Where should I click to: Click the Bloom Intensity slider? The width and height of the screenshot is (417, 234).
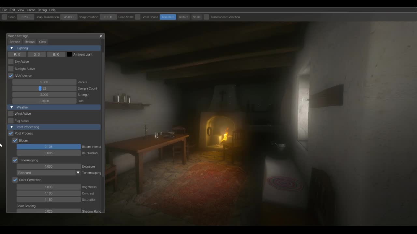coord(49,147)
